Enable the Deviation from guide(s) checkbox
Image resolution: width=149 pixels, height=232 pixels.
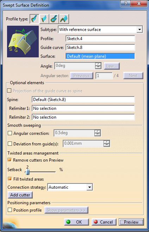[x=10, y=144]
